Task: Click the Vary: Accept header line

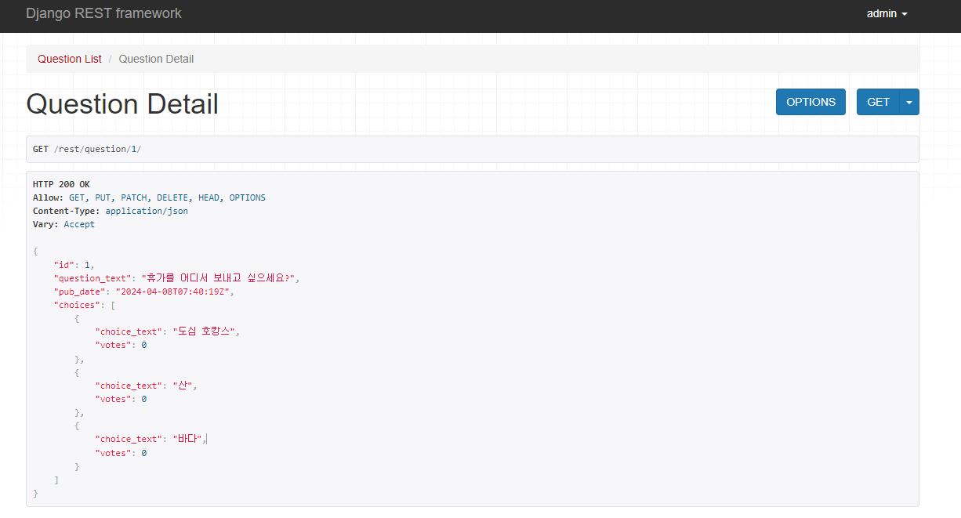Action: pyautogui.click(x=63, y=224)
